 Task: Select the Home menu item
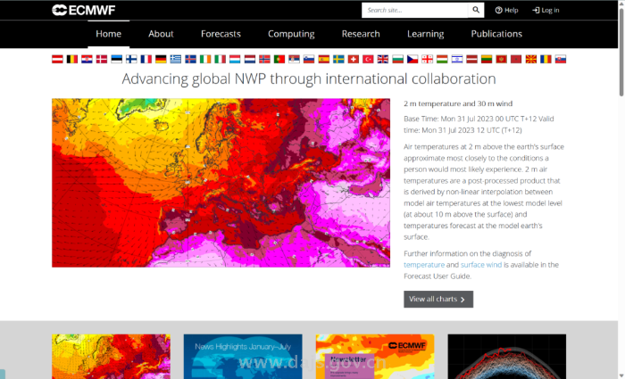108,34
